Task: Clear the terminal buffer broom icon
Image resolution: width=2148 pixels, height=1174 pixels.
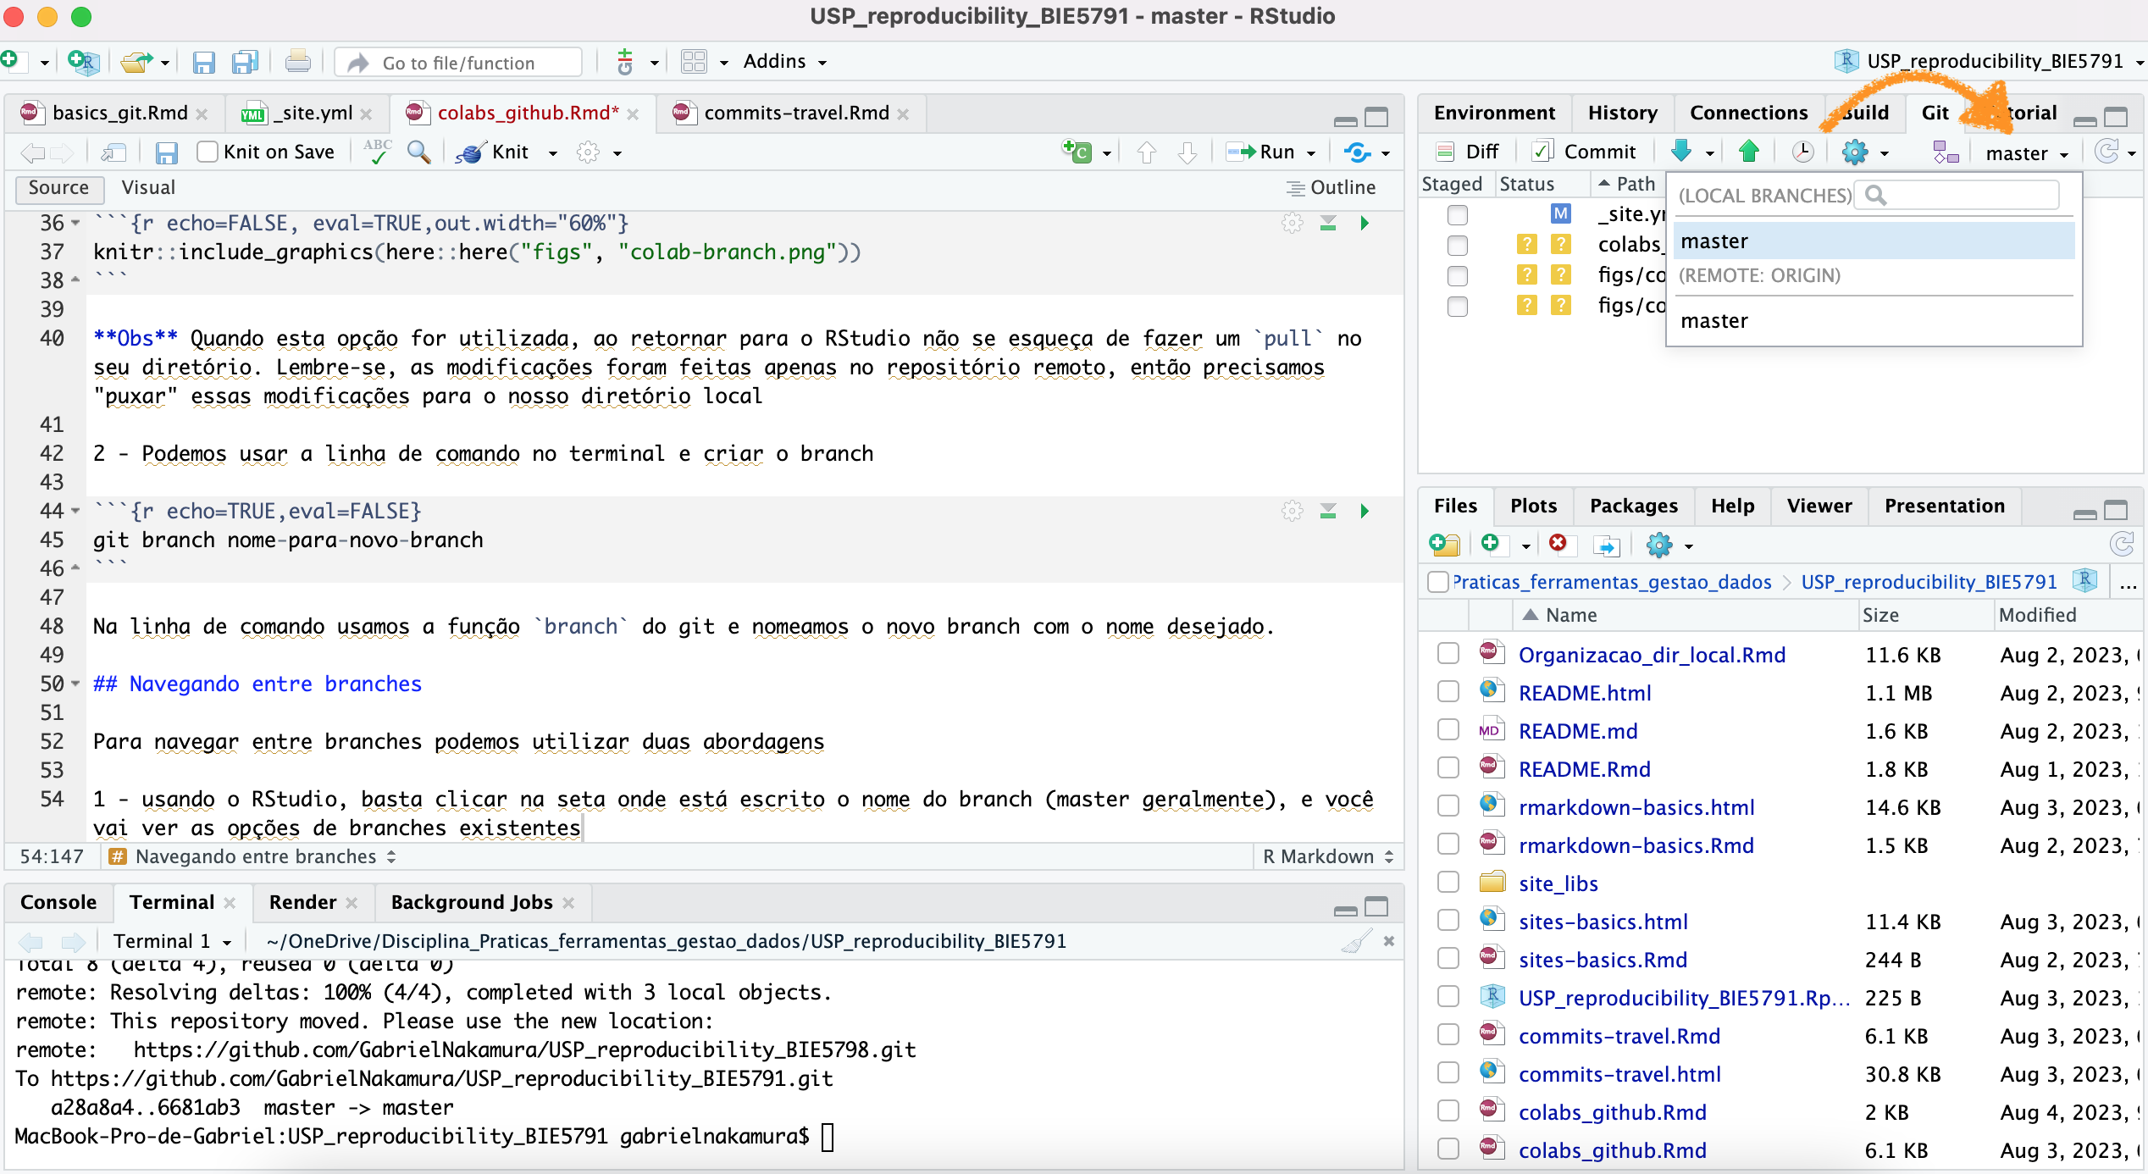Action: (x=1356, y=941)
